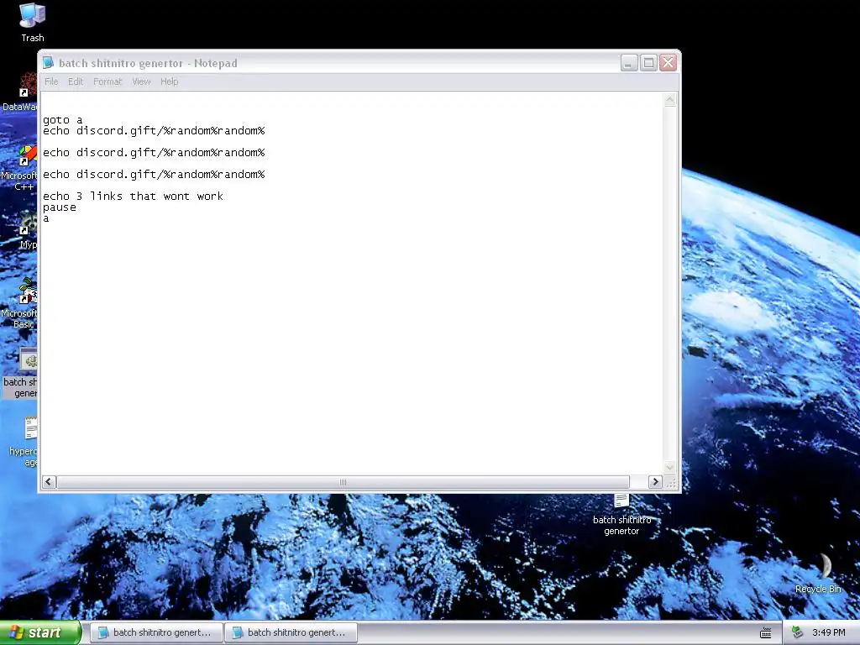This screenshot has height=645, width=860.
Task: Click the horizontal scrollbar right arrow
Action: [x=655, y=482]
